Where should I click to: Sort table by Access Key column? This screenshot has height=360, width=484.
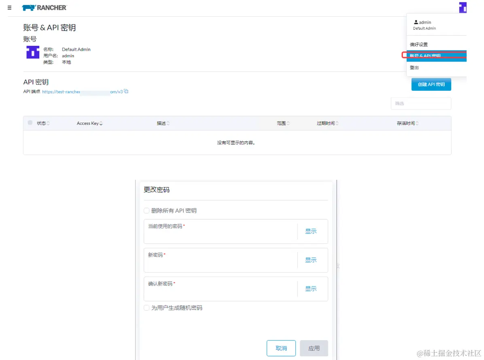pyautogui.click(x=89, y=123)
